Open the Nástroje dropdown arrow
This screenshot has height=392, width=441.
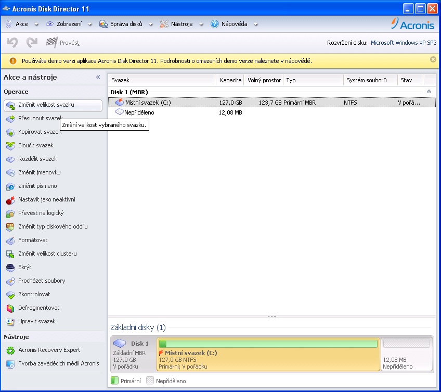(201, 24)
